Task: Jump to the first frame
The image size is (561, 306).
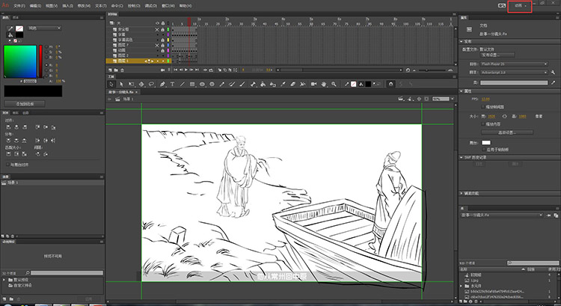Action: pyautogui.click(x=176, y=70)
